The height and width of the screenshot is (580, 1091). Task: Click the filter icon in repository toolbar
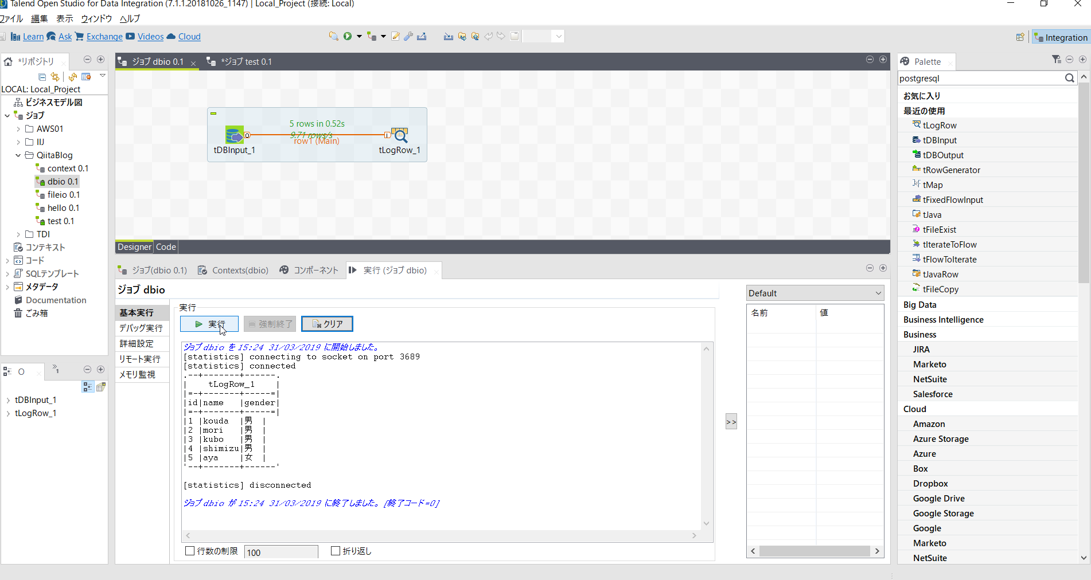(x=86, y=77)
